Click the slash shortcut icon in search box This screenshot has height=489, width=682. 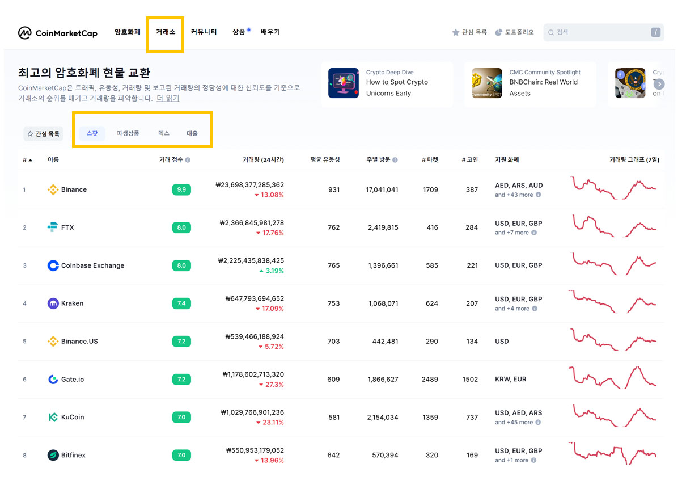coord(656,32)
